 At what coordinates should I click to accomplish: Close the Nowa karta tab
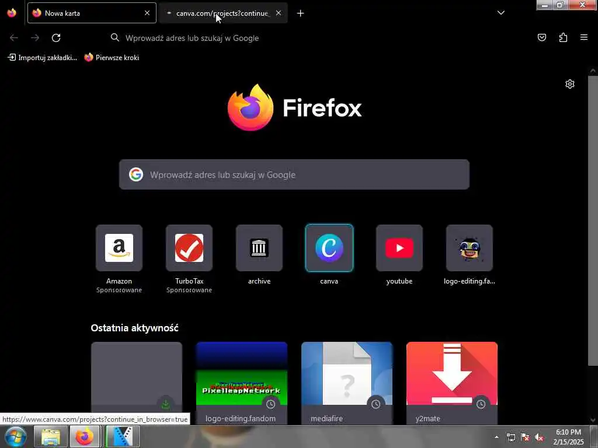pos(147,13)
